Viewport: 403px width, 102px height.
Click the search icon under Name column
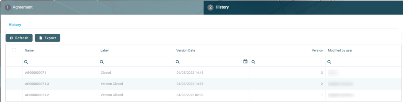[x=26, y=62]
